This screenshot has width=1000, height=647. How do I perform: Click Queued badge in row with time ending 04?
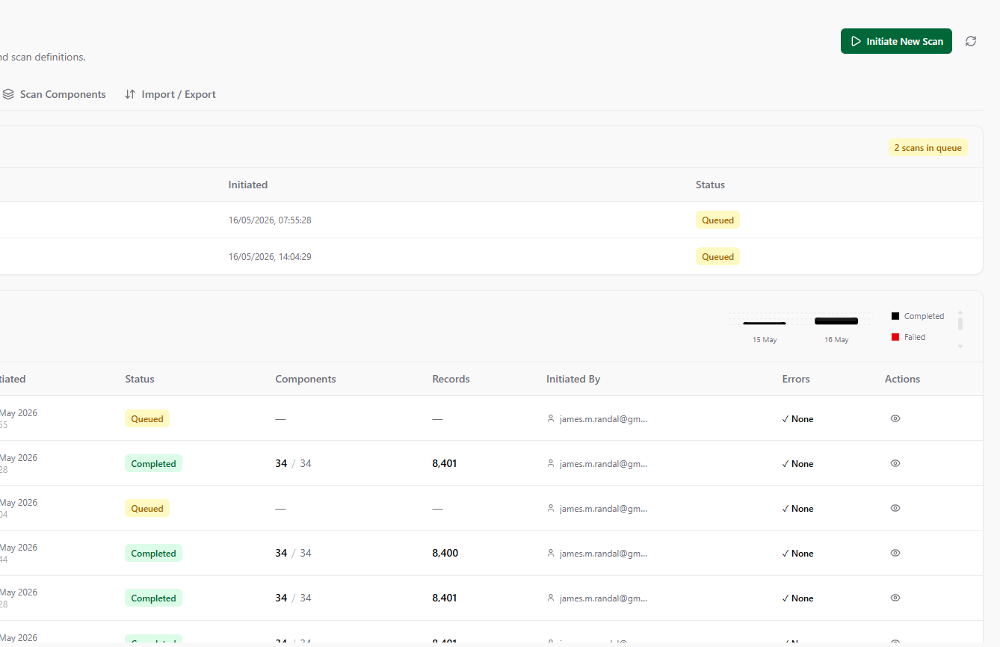pyautogui.click(x=147, y=508)
